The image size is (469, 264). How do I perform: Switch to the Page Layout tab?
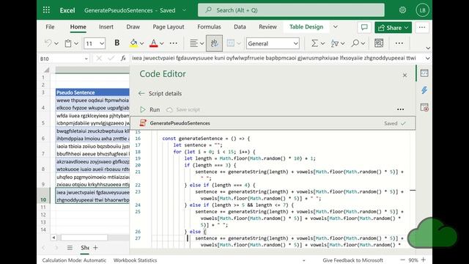[x=169, y=27]
